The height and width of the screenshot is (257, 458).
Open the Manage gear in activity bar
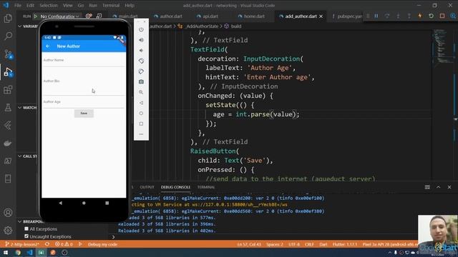tap(8, 231)
